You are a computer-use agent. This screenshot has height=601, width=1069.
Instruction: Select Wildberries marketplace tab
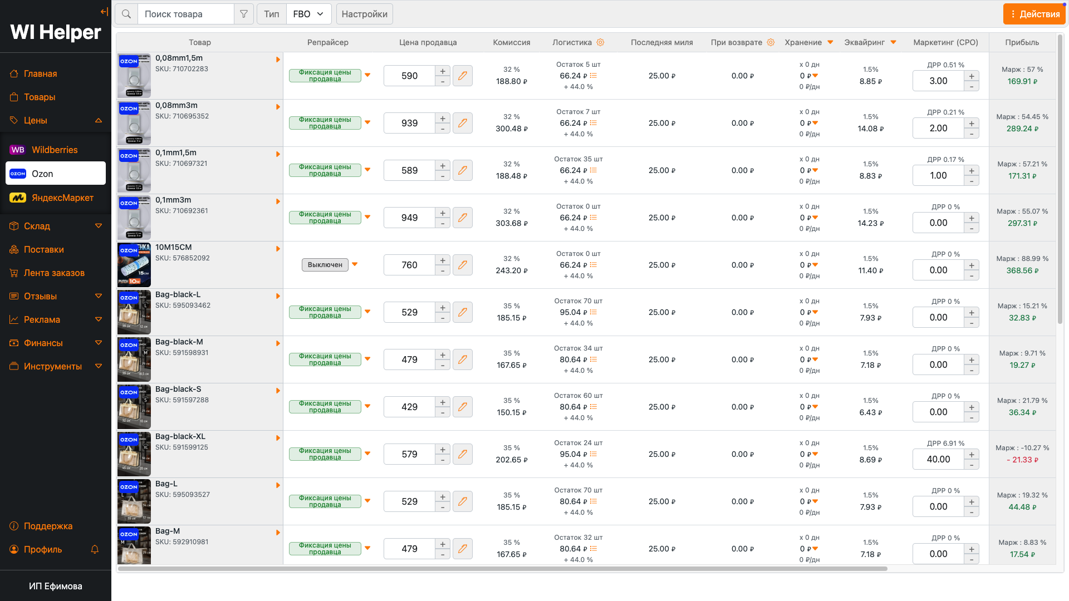pos(55,150)
